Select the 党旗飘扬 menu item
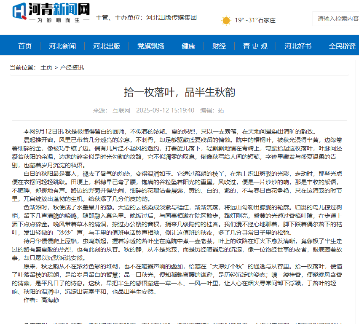 coord(150,46)
